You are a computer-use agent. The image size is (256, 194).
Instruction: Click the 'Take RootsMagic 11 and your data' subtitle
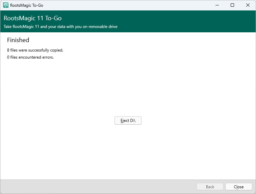pyautogui.click(x=60, y=27)
